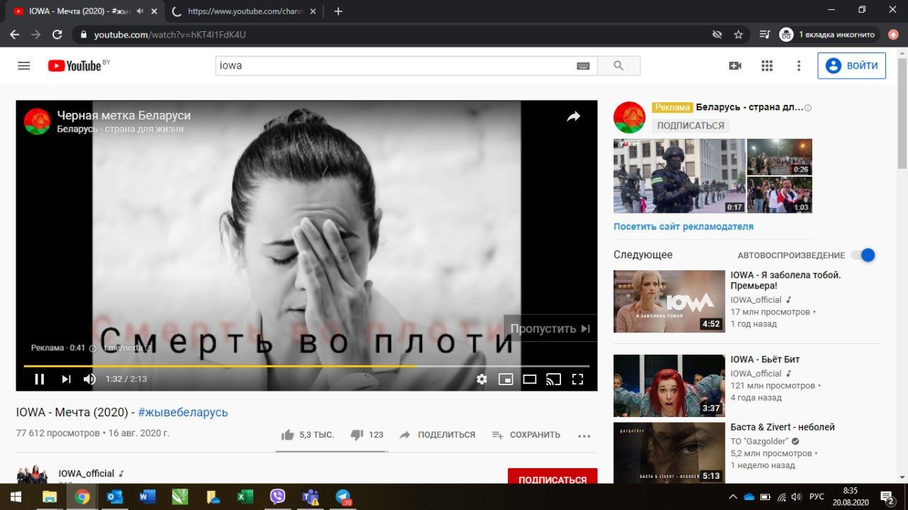This screenshot has height=510, width=908.
Task: Click the share arrow on video overlay
Action: pyautogui.click(x=573, y=117)
